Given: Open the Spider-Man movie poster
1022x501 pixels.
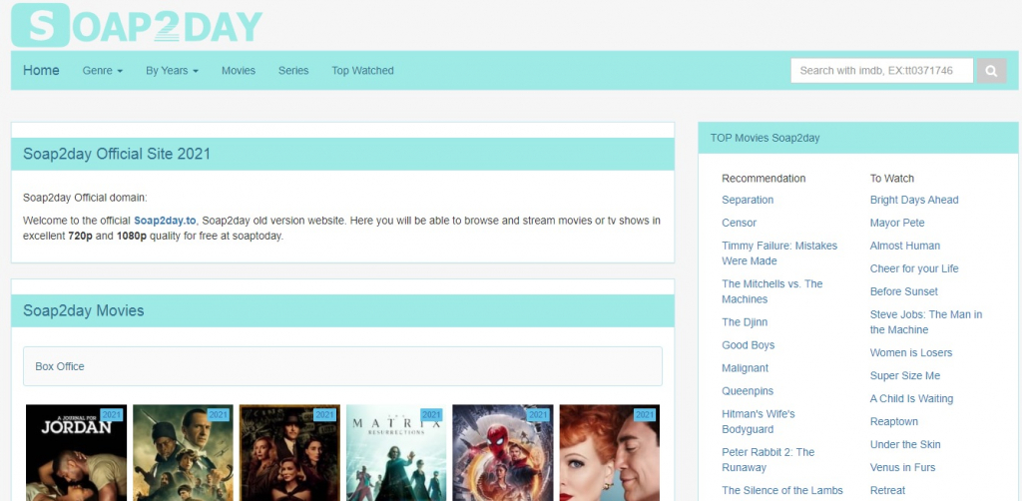Looking at the screenshot, I should click(x=503, y=453).
